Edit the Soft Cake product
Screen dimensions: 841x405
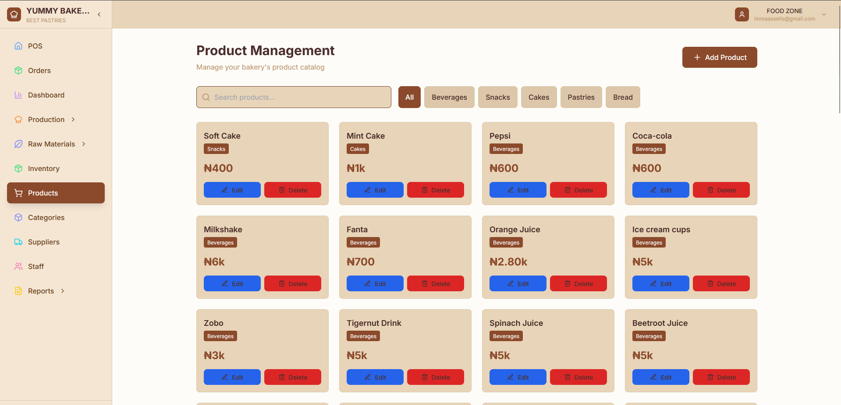coord(232,190)
